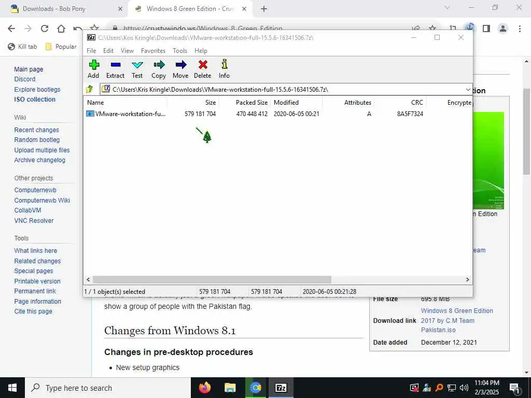Reload the browser page
The width and height of the screenshot is (531, 398).
pyautogui.click(x=45, y=29)
